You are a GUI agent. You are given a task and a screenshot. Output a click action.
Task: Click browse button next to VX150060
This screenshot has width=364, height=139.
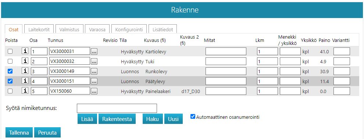[x=94, y=92]
